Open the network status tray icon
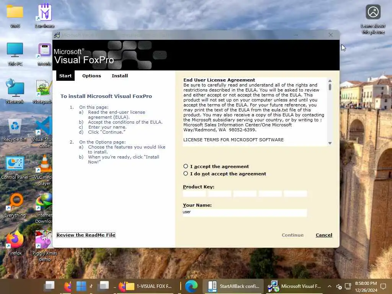Viewport: 392px width, 294px height. tap(348, 286)
